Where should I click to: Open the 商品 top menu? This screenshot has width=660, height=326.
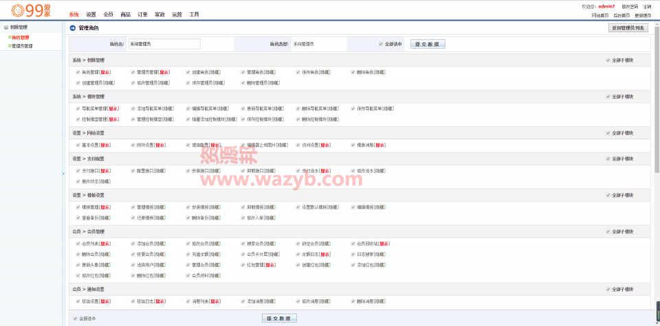coord(125,14)
